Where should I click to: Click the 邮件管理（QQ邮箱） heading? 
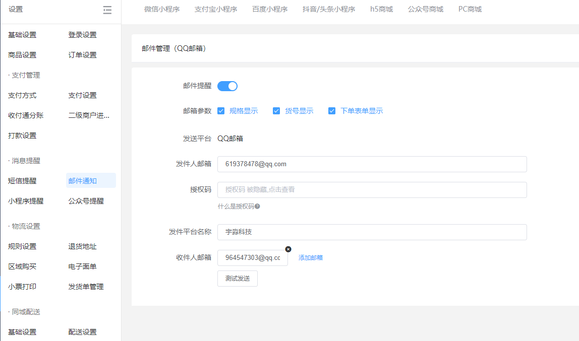coord(173,49)
